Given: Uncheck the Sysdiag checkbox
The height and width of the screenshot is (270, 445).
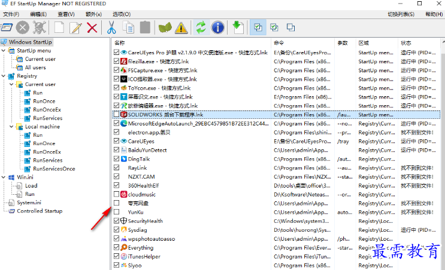Looking at the screenshot, I should 116,229.
